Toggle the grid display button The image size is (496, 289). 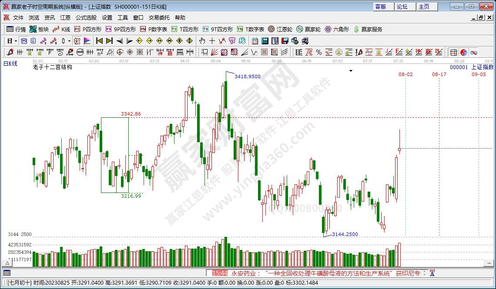454,52
